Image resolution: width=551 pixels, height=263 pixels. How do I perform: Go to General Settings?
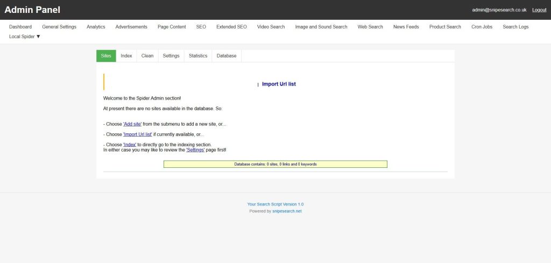point(59,27)
